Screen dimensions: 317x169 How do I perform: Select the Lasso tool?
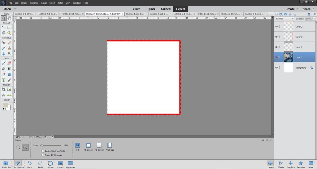click(4, 33)
